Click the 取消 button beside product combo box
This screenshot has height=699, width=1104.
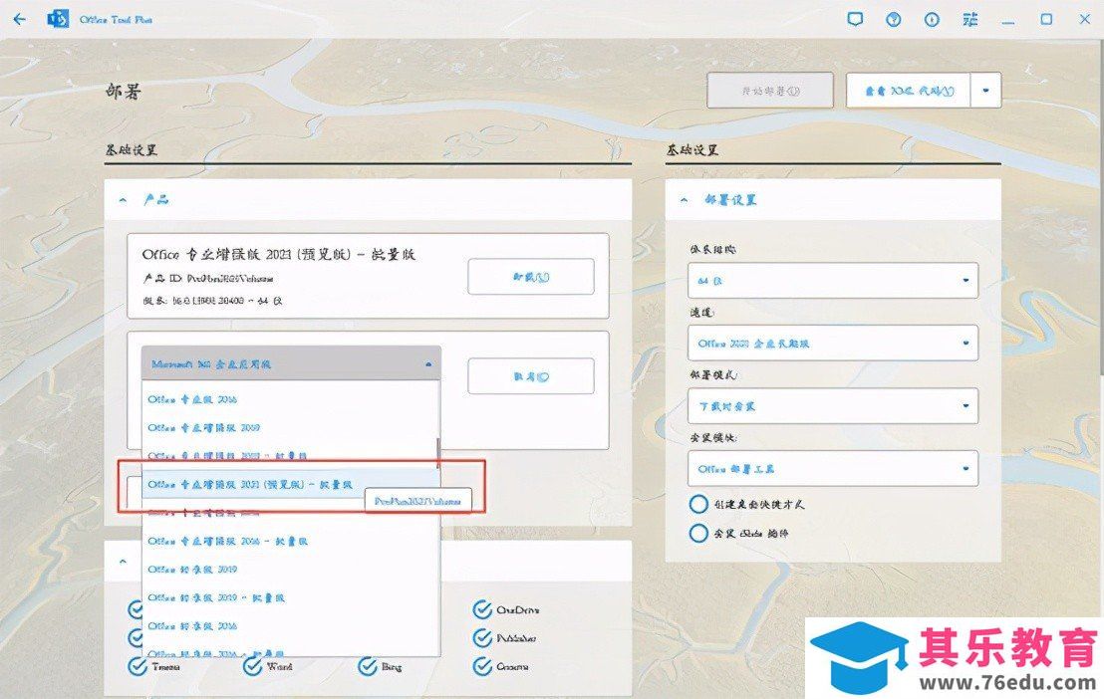[x=531, y=376]
